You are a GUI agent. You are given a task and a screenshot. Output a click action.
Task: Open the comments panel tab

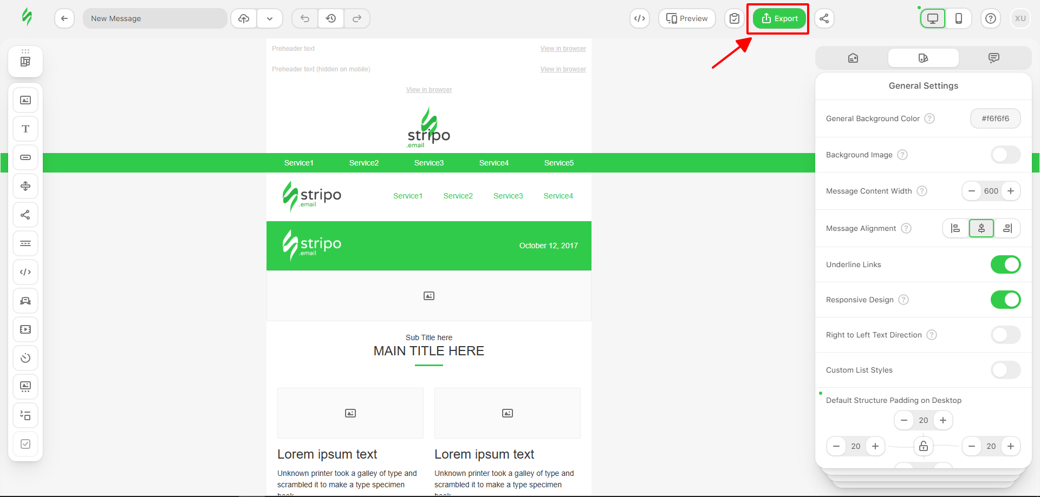tap(994, 58)
